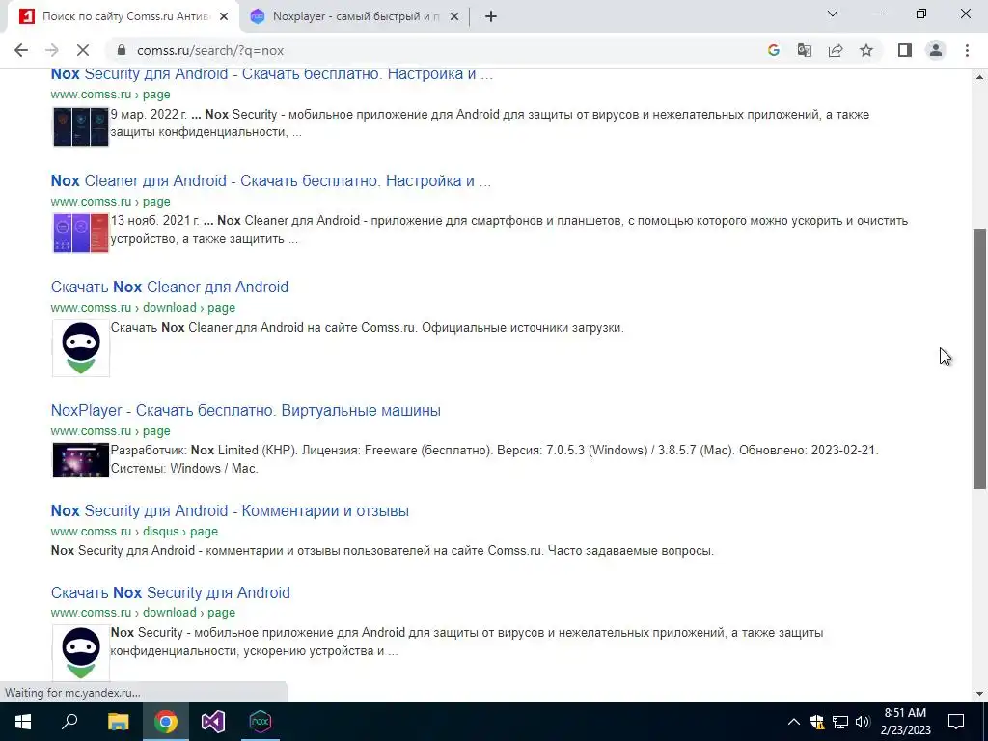
Task: Click the vertical scrollbar thumb
Action: (x=979, y=358)
